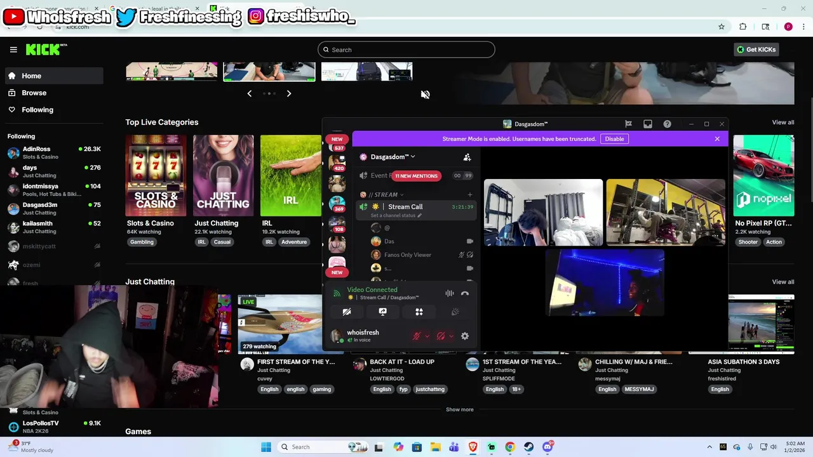Open LosPollosTV channel in sidebar
Image resolution: width=813 pixels, height=457 pixels.
53,427
